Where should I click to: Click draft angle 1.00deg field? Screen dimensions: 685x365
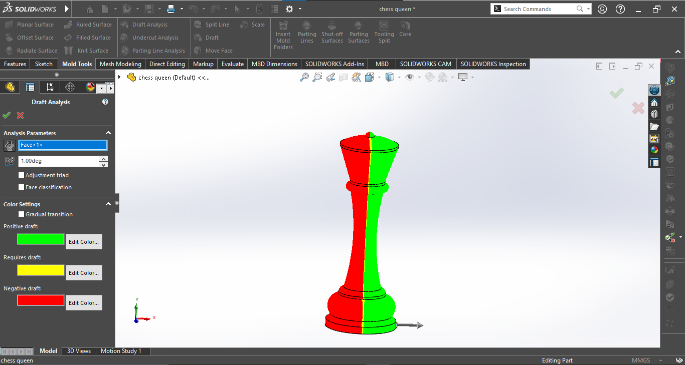(59, 161)
